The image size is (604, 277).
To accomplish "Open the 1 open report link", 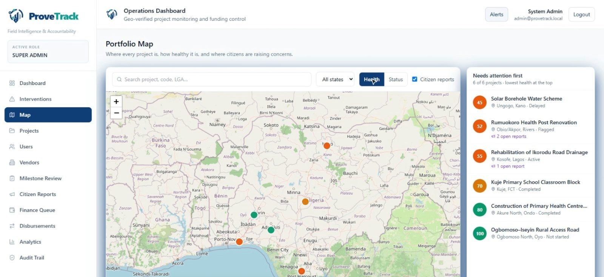I will tap(508, 166).
